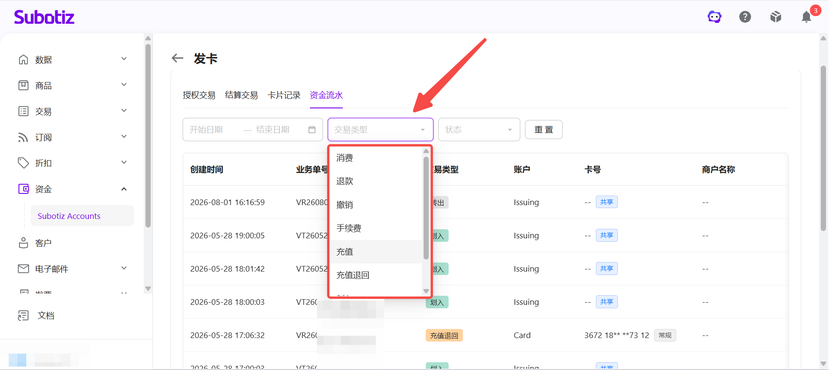Screen dimensions: 829x370
Task: Choose 消费 from the transaction type list
Action: 376,158
